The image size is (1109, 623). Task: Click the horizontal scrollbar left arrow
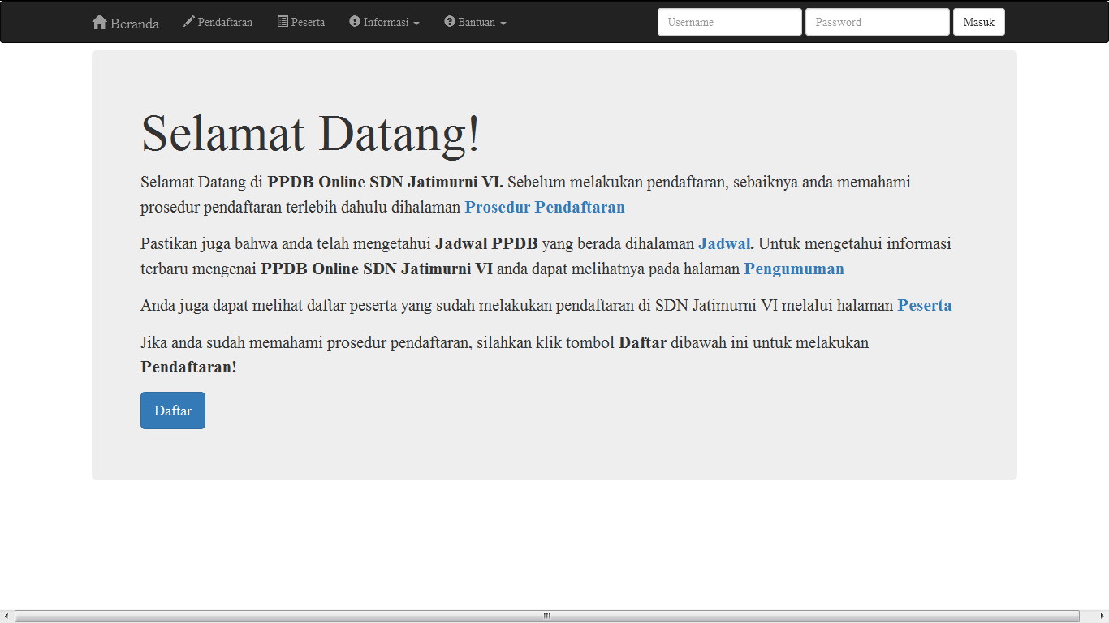6,617
